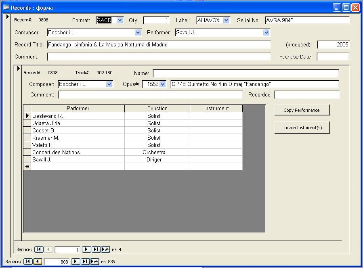Image resolution: width=363 pixels, height=268 pixels.
Task: Create new track in subform navigator
Action: 105,249
